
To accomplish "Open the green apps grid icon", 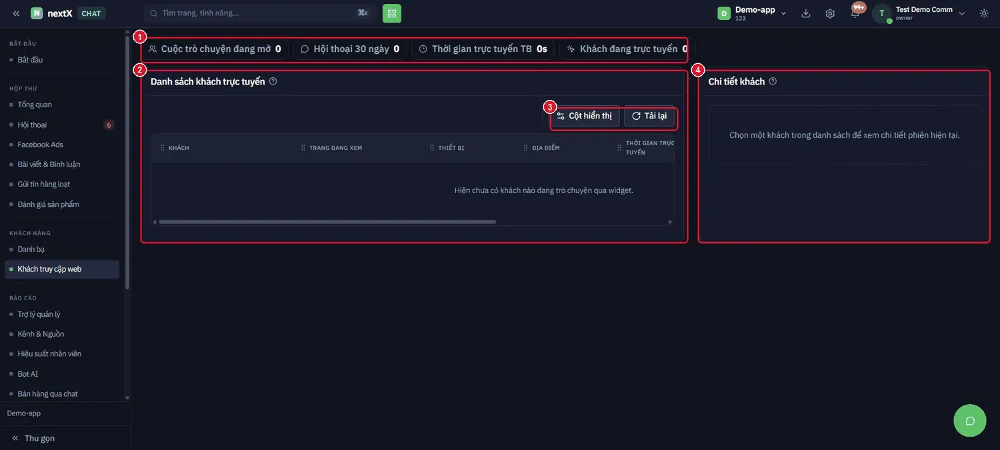I will 392,13.
